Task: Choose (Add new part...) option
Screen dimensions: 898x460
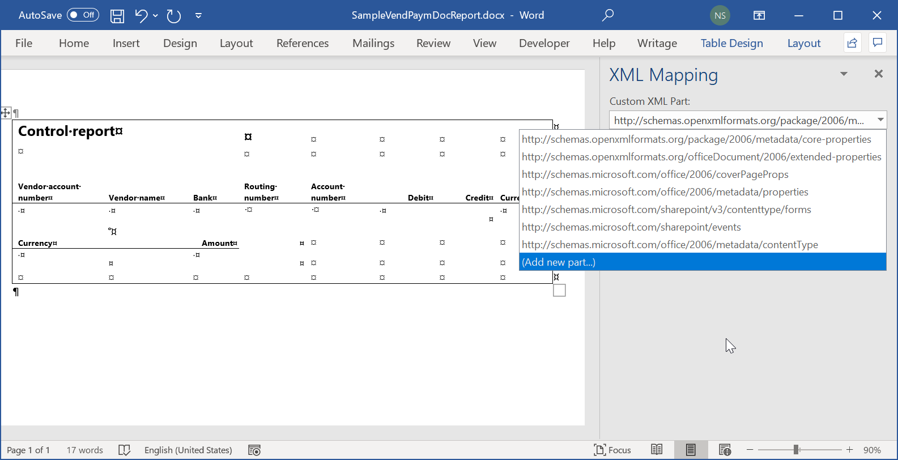Action: (x=703, y=262)
